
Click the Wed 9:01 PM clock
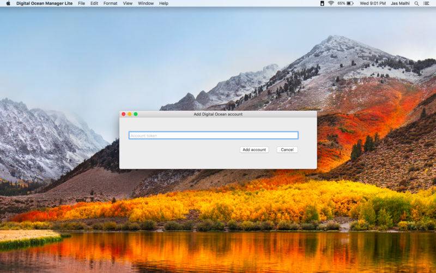coord(373,3)
